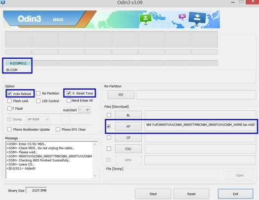This screenshot has width=259, height=200.
Task: Check the BL file checkbox
Action: (x=109, y=115)
